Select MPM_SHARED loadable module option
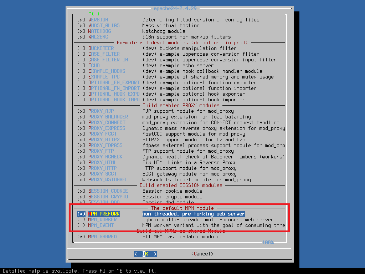365x274 pixels. (x=81, y=237)
